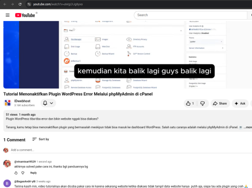Viewport: 252px width, 188px height.
Task: Open @vinamisari9529 commenter avatar
Action: point(7,163)
